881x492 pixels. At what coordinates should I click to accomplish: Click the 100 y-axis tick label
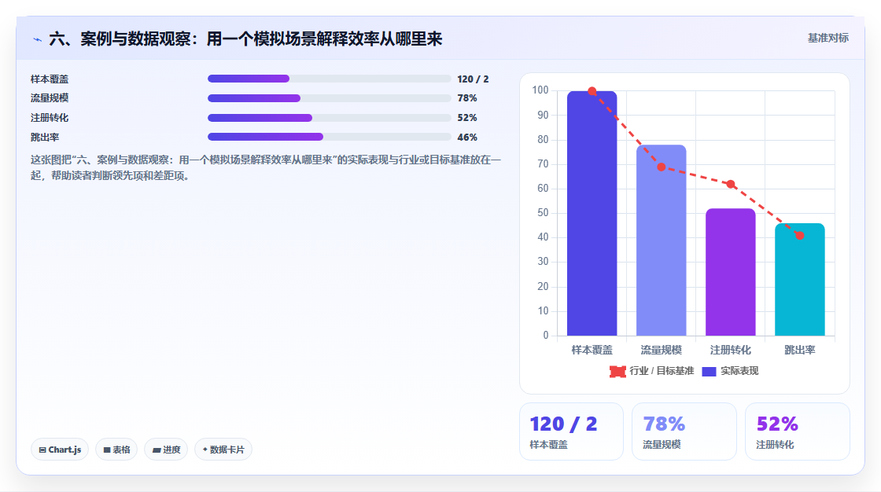click(540, 90)
